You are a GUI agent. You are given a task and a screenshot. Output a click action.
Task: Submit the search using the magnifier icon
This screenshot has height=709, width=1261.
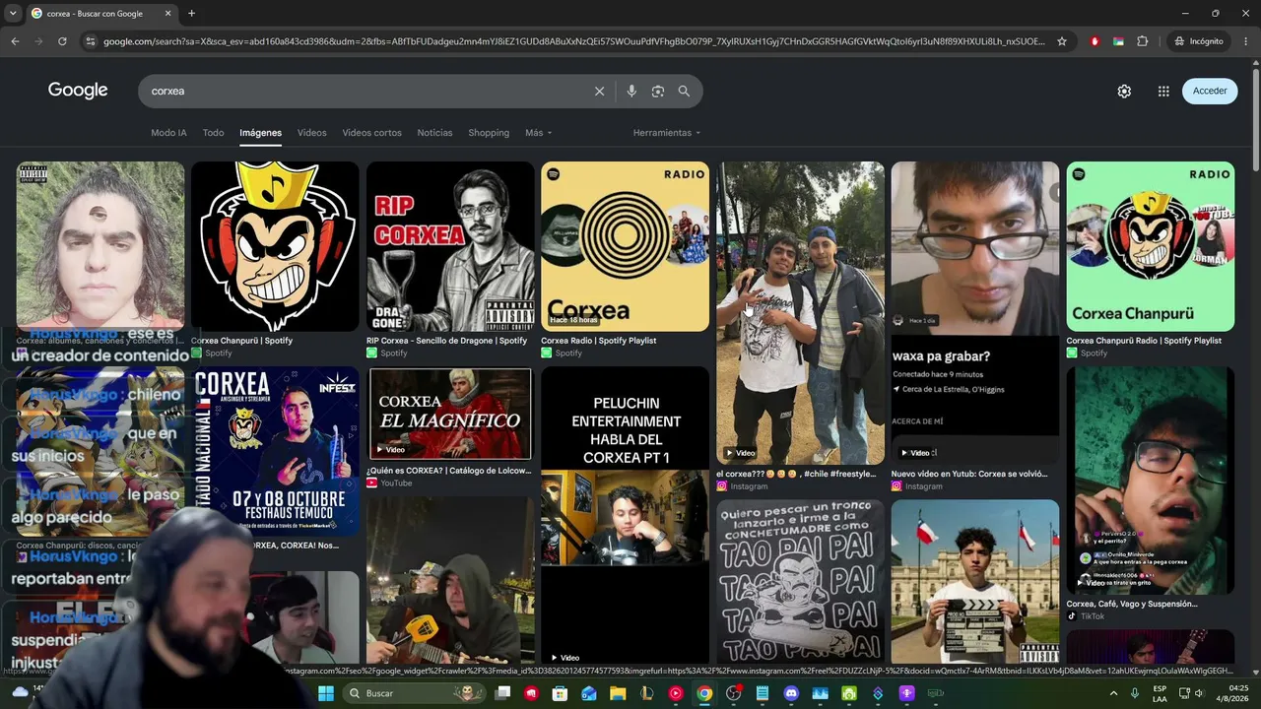coord(684,91)
